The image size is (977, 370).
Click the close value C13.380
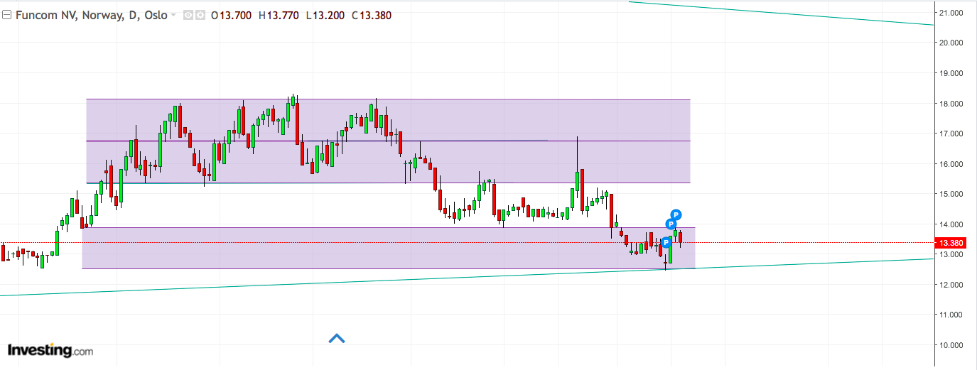(372, 15)
